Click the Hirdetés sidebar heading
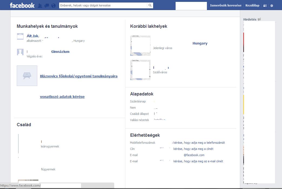 tap(250, 19)
